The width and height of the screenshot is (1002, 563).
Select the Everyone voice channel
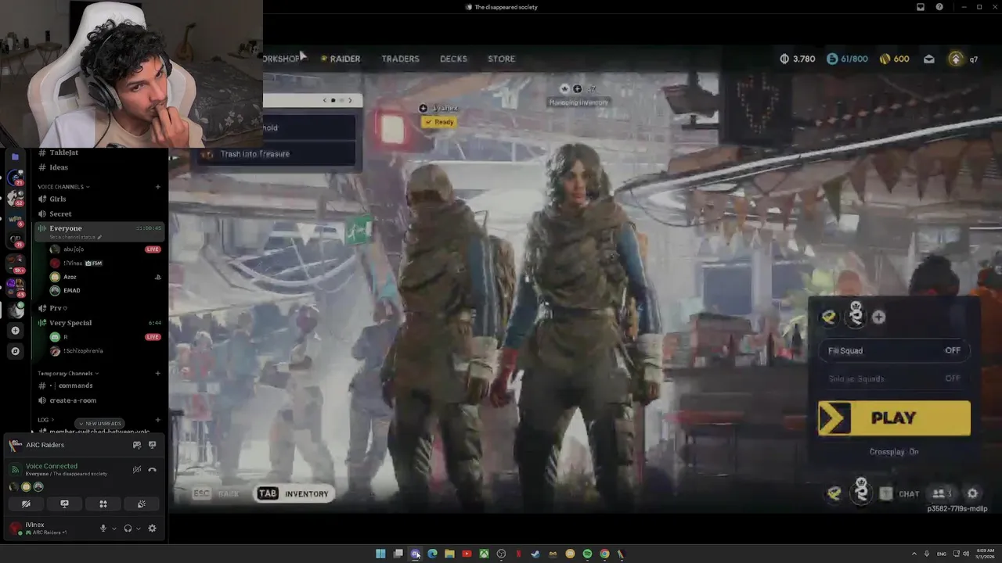click(98, 231)
